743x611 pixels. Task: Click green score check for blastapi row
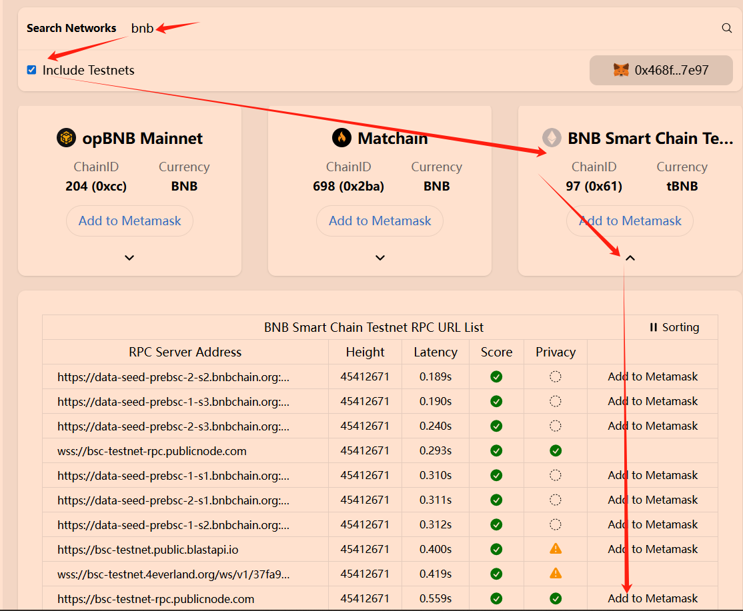pyautogui.click(x=496, y=549)
